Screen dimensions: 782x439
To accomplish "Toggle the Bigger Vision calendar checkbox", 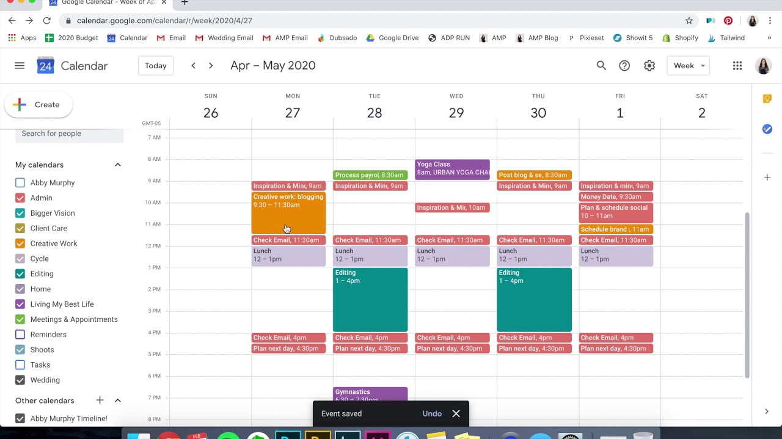I will 20,213.
